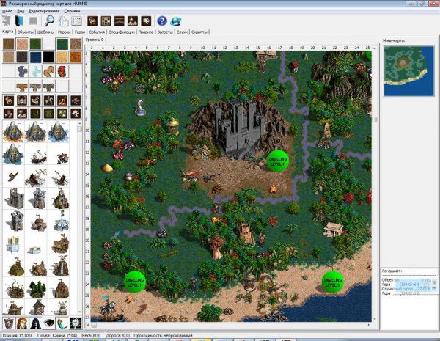The image size is (440, 341).
Task: Click the hooded figure icon
Action: point(35,323)
